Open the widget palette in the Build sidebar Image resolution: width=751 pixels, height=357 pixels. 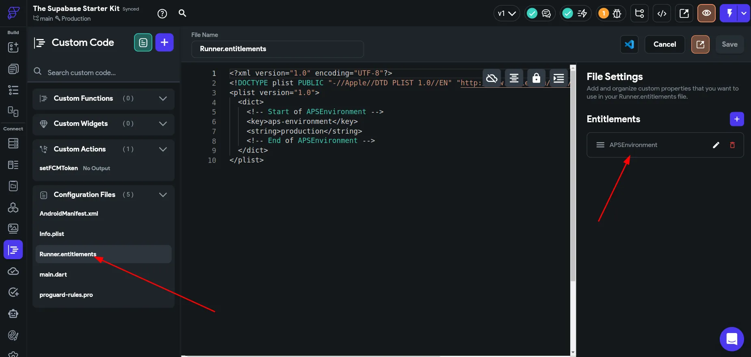tap(13, 47)
